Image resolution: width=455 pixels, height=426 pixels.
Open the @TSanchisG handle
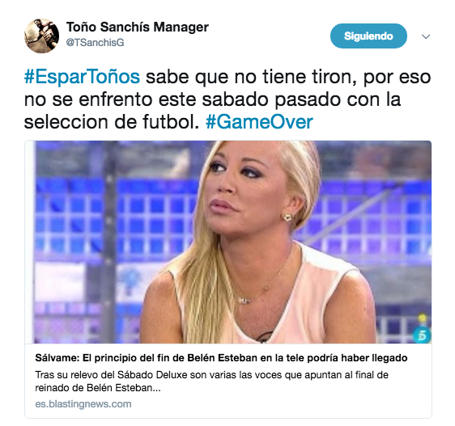96,43
